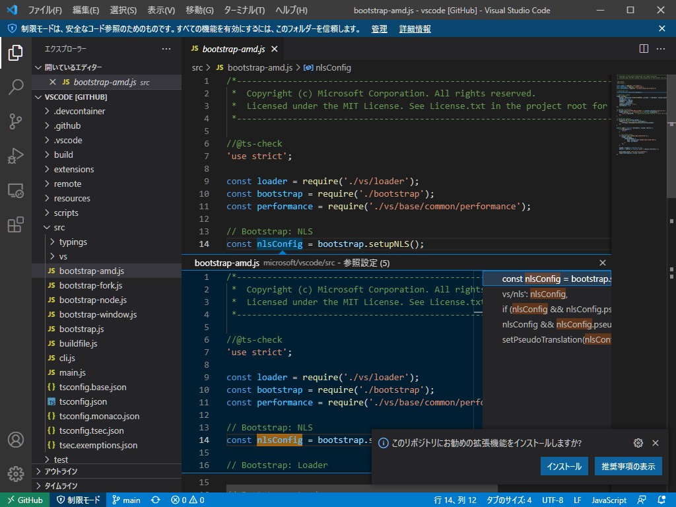Open main.js in the explorer
The height and width of the screenshot is (507, 676).
point(72,372)
